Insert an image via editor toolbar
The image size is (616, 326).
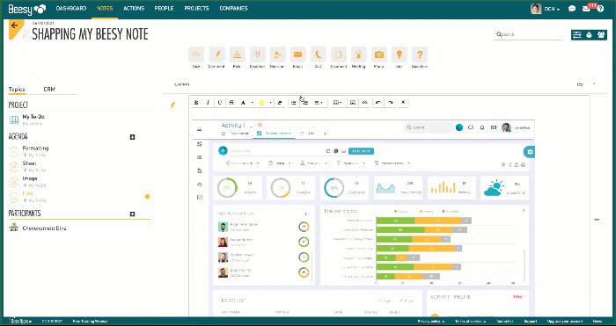pos(353,103)
